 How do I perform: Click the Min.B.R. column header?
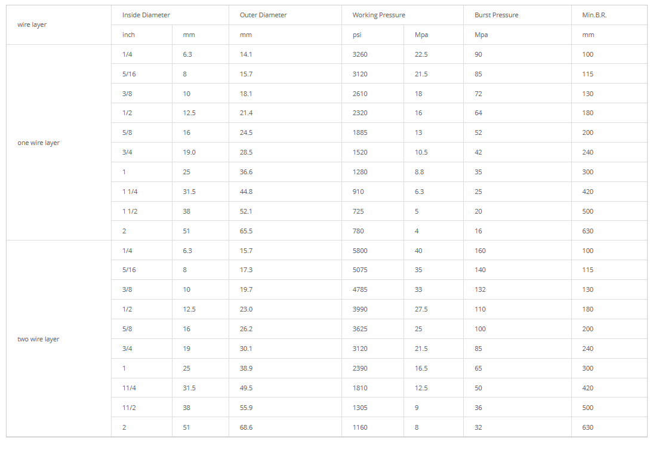click(594, 15)
